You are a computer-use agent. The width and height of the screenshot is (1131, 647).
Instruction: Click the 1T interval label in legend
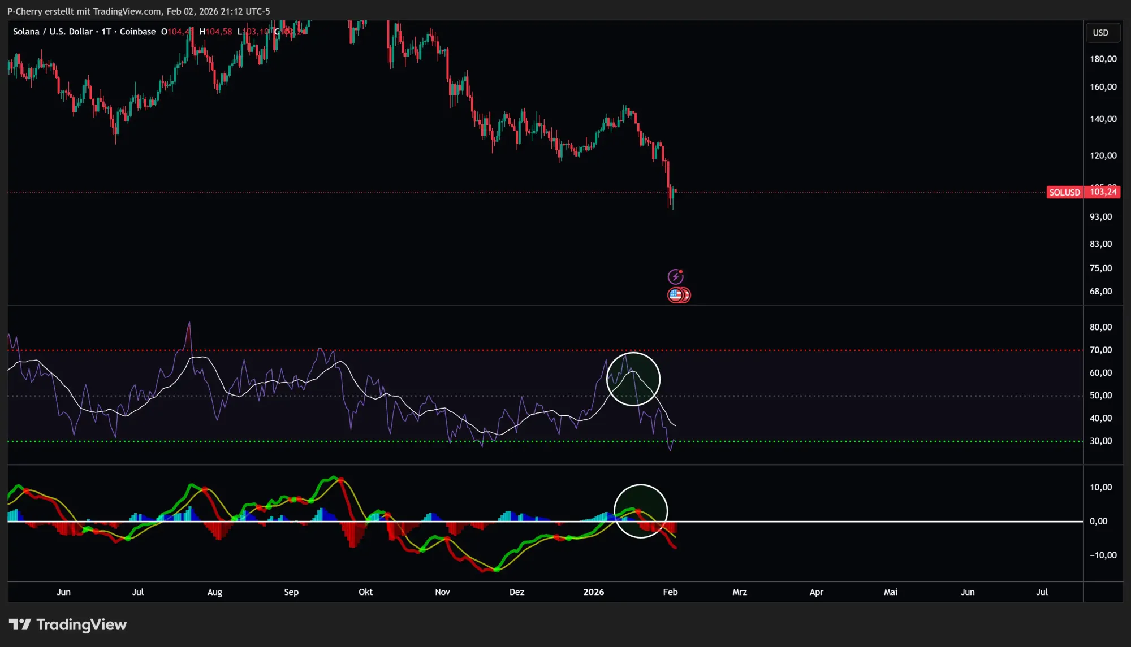point(106,32)
